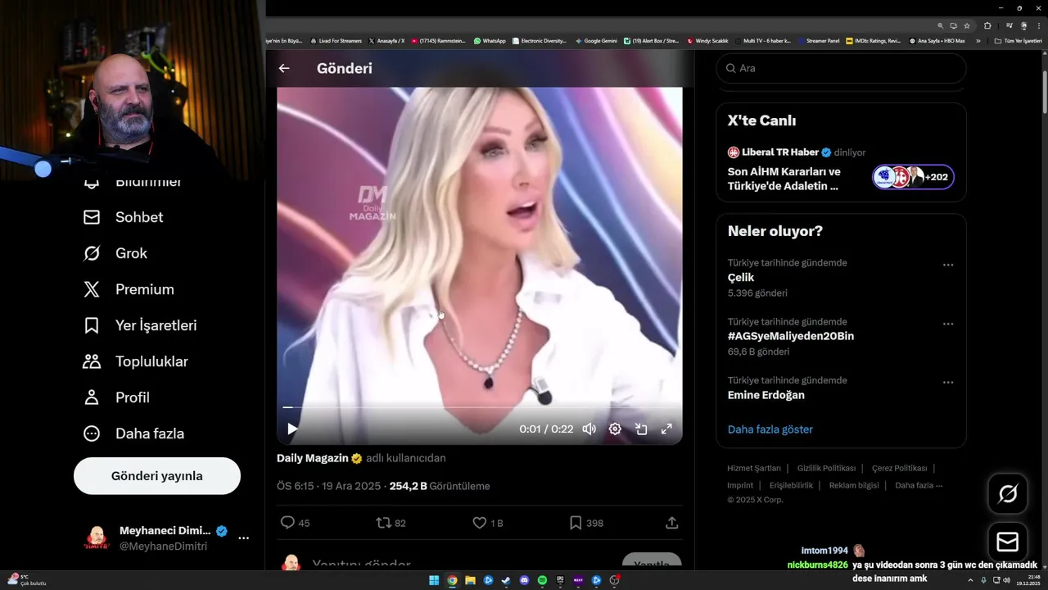Open the taskbar clock and date
1048x590 pixels.
[x=1028, y=580]
